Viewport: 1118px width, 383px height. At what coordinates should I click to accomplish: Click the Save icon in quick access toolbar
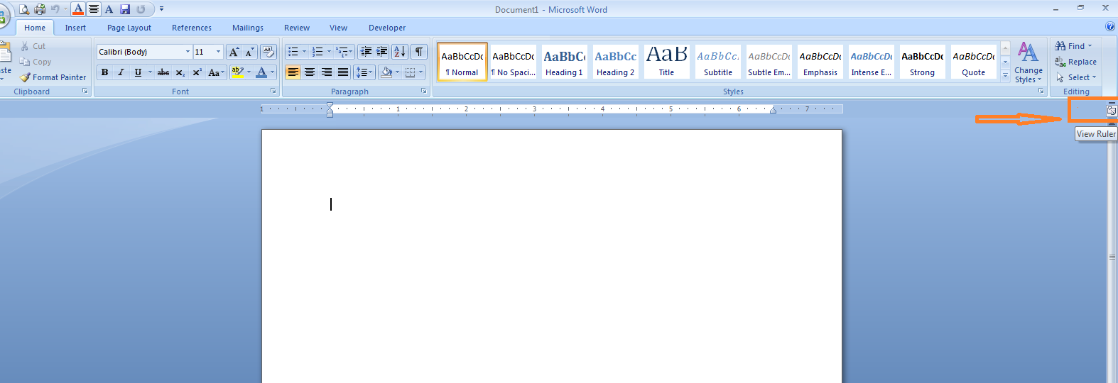(125, 9)
